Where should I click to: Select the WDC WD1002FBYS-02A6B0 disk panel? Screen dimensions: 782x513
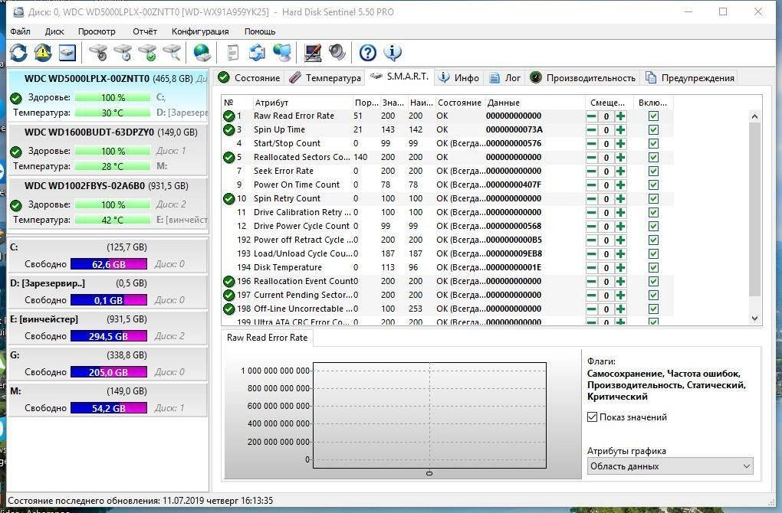click(x=108, y=203)
